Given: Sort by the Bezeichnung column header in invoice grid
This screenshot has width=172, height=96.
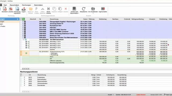Looking at the screenshot, I should (x=64, y=19).
